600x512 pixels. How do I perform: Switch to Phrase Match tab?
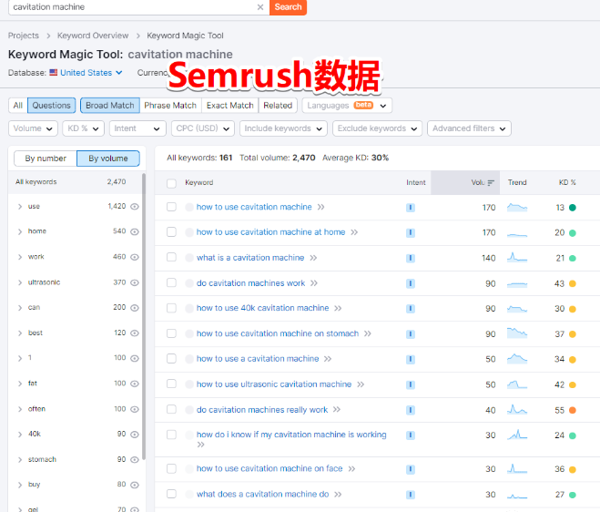(x=170, y=106)
